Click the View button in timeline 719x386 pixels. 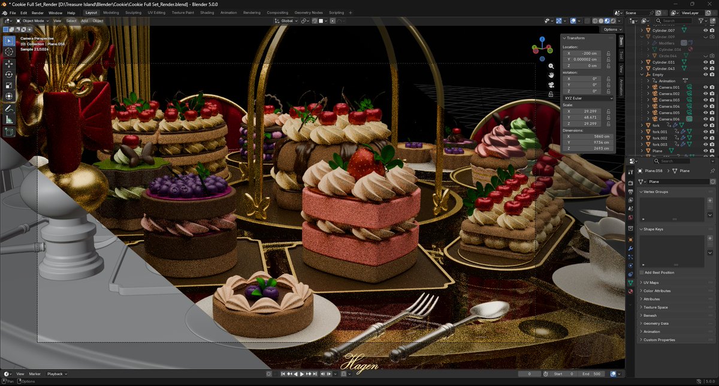coord(20,374)
